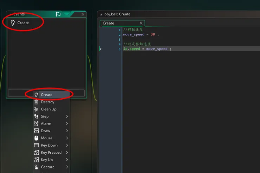
Task: Open the Key Down event submenu
Action: [x=52, y=145]
